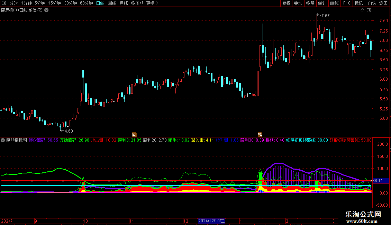Select the 1分钟 period tab
The width and height of the screenshot is (391, 225).
[x=26, y=3]
